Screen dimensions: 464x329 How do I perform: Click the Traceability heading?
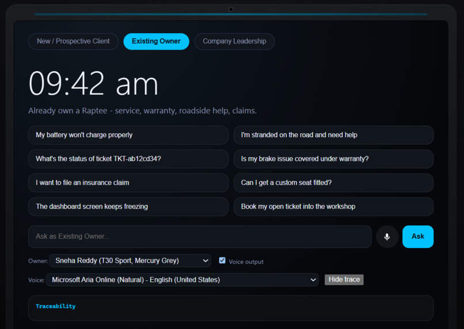click(x=56, y=306)
